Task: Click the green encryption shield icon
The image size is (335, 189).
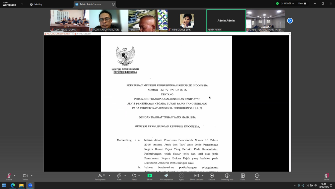Action: (277, 3)
